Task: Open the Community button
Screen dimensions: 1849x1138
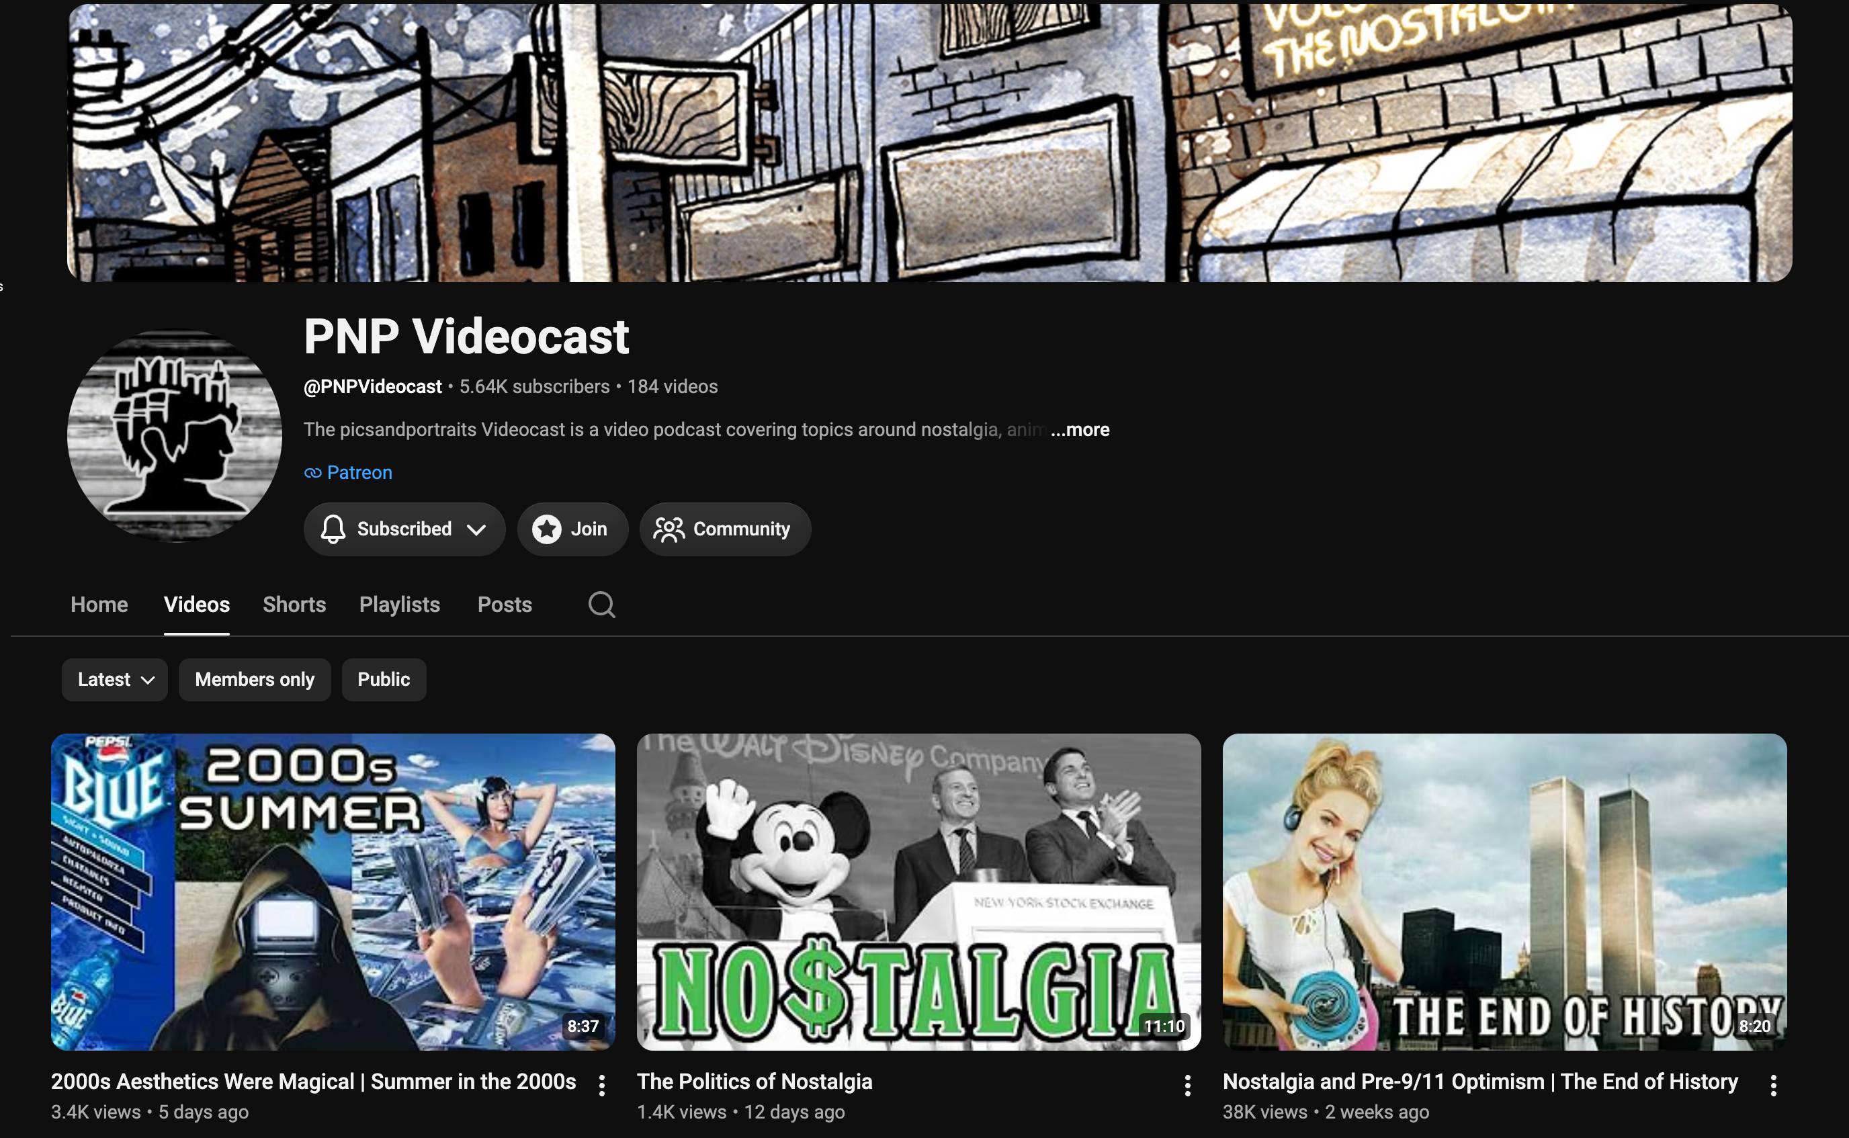Action: (x=726, y=529)
